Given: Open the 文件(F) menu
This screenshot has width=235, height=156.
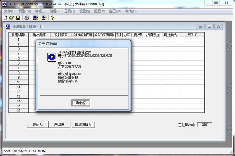Looking at the screenshot, I should [9, 11].
